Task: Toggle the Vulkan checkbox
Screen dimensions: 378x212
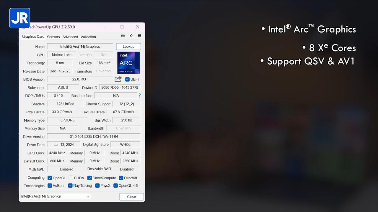Action: click(x=50, y=185)
